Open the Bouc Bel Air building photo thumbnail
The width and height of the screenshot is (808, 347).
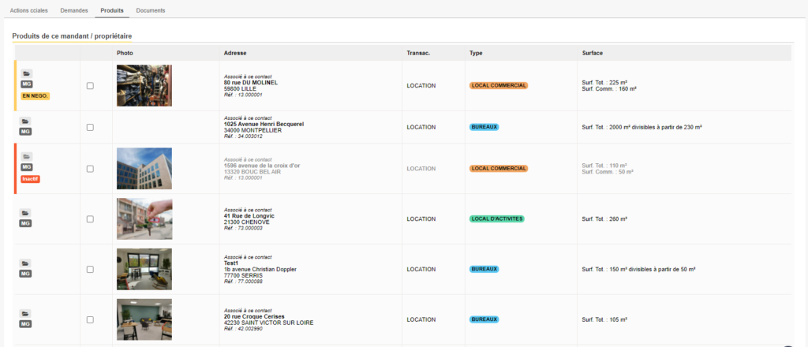coord(144,168)
